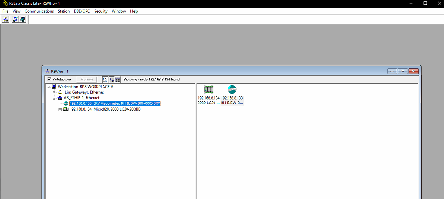This screenshot has width=444, height=199.
Task: Select '192.168.8.134, Micro820, 2080-LC20-20QBB' row
Action: [x=105, y=109]
